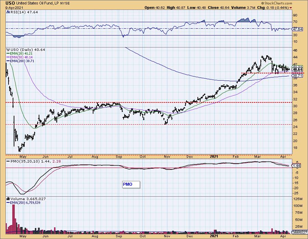Click the 40.64 last-price tag on the price axis
308x239 pixels.
tap(297, 69)
